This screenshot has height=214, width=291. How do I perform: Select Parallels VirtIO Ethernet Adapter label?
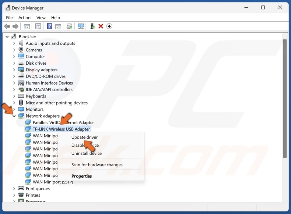click(x=63, y=122)
